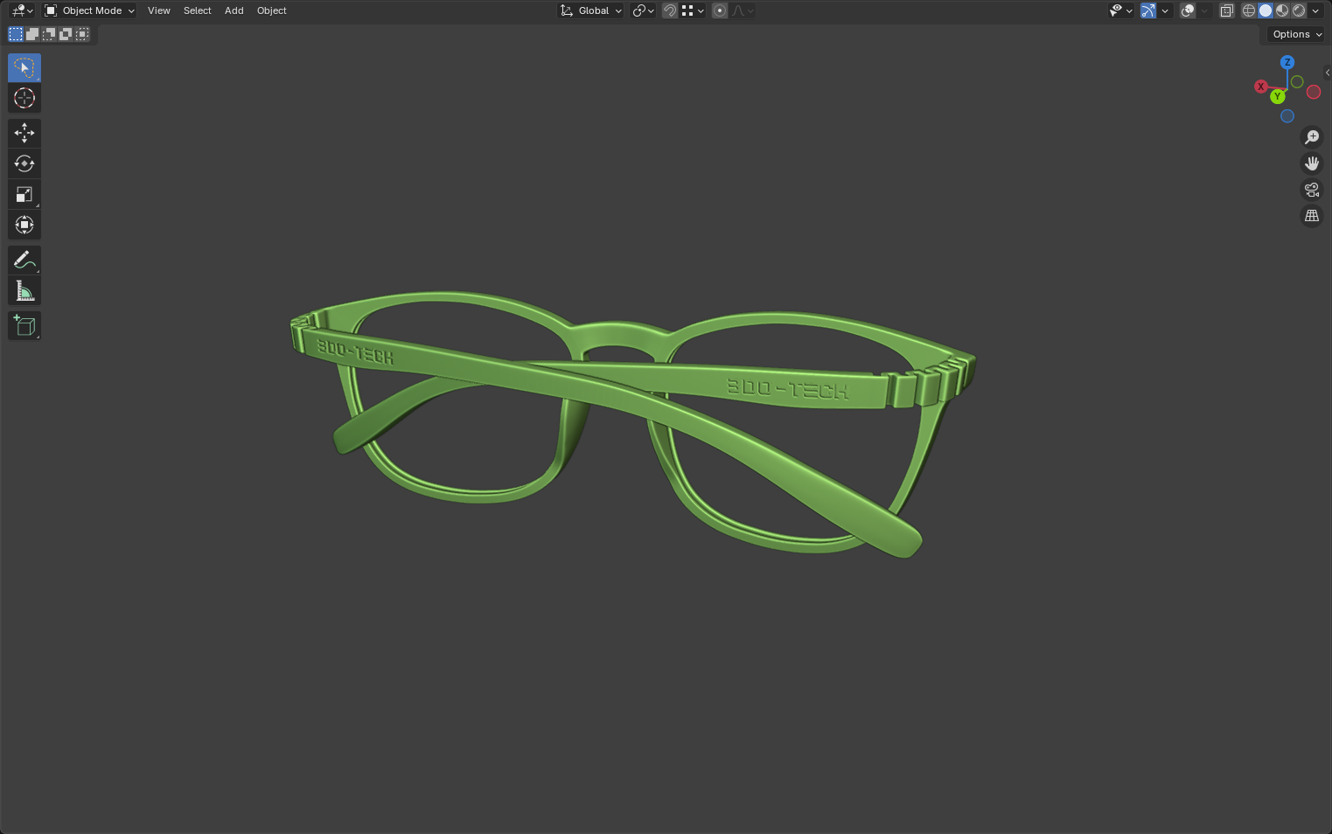
Task: Click the Z axis on navigation gizmo
Action: click(x=1287, y=62)
